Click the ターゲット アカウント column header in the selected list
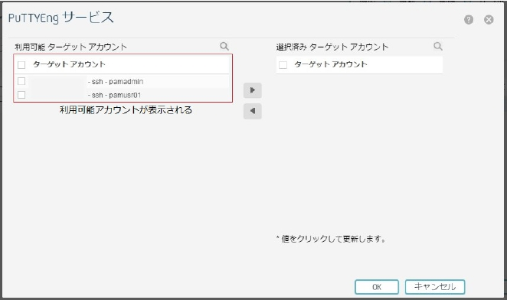Image resolution: width=507 pixels, height=300 pixels. pos(331,64)
